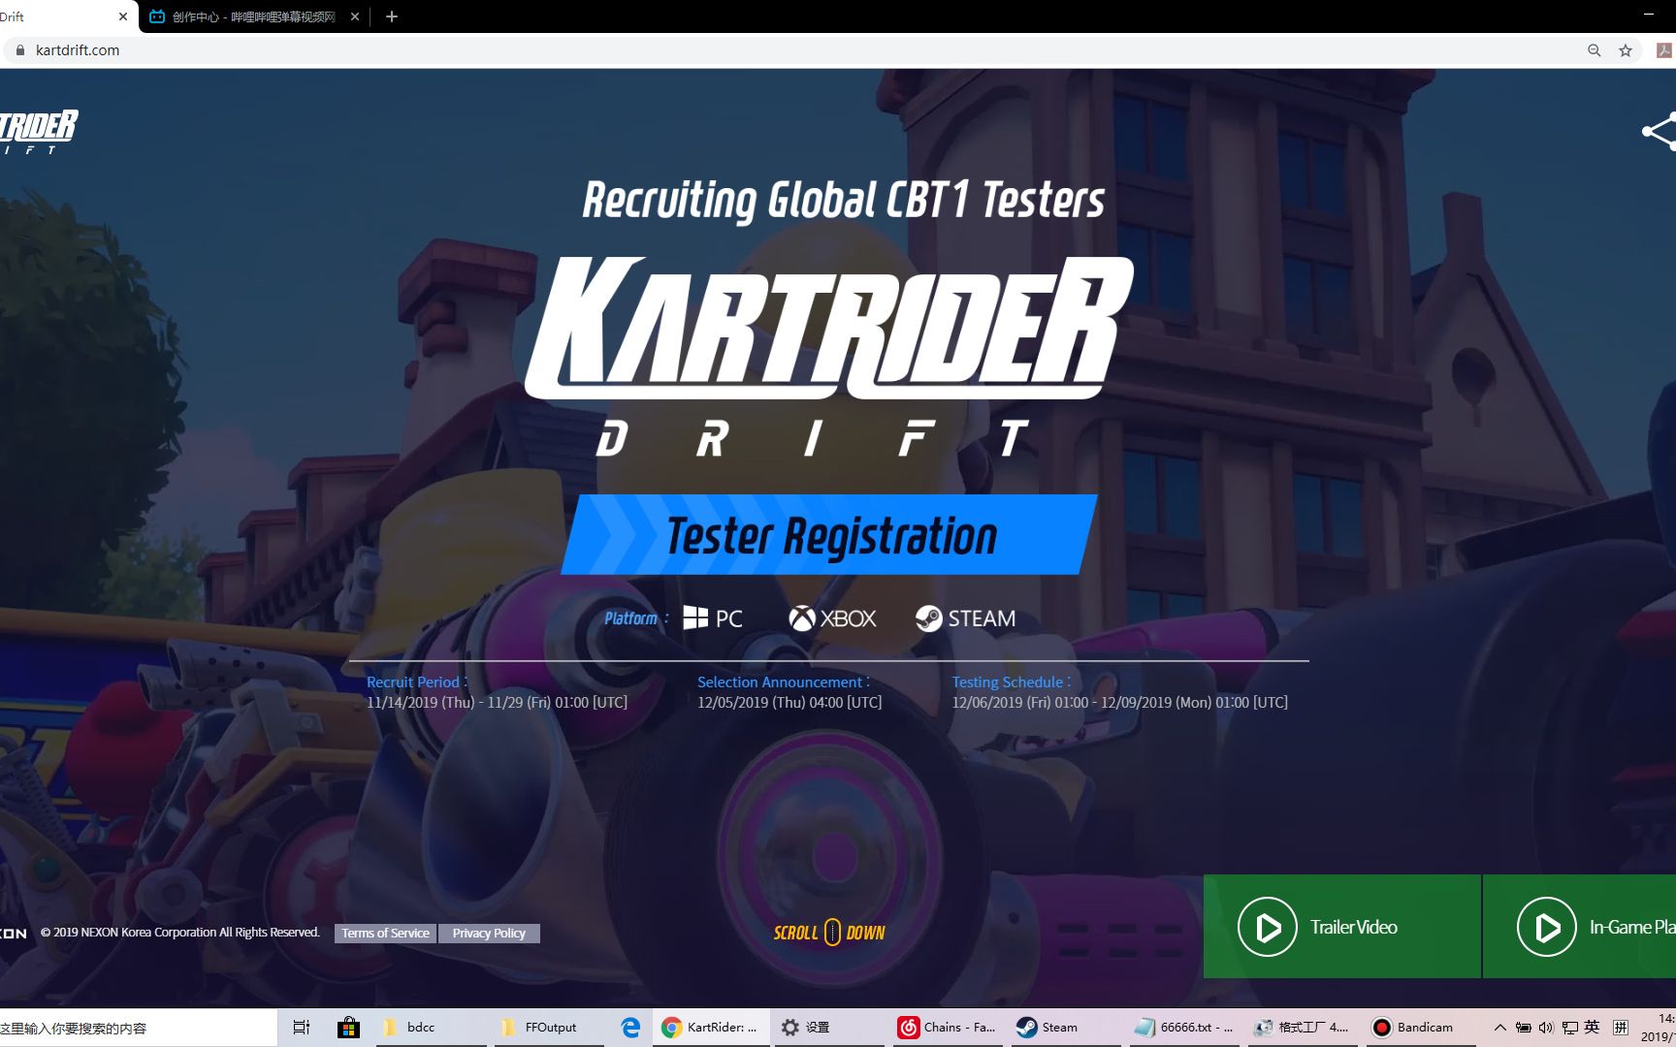Click the zoom magnifier icon in the address bar
Viewport: 1676px width, 1047px height.
pyautogui.click(x=1594, y=50)
